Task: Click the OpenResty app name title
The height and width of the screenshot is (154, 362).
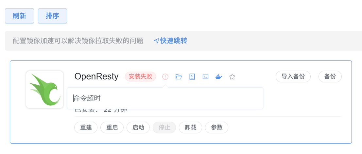Action: [96, 77]
